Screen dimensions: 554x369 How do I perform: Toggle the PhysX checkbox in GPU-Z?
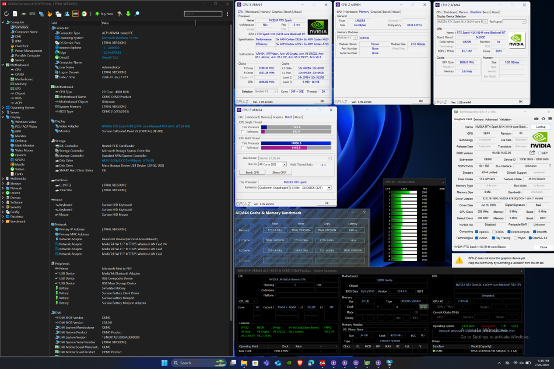pos(516,238)
